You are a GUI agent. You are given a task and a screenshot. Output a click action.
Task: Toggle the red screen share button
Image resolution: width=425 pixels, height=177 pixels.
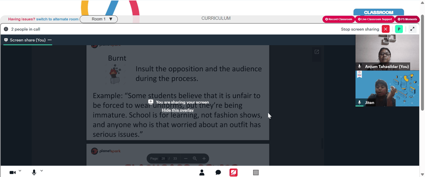pyautogui.click(x=233, y=172)
